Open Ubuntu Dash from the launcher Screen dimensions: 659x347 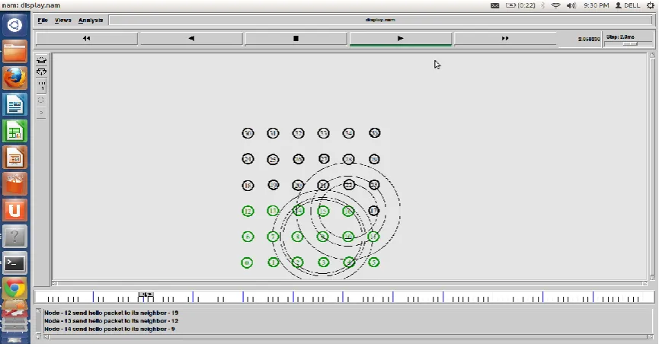click(14, 25)
